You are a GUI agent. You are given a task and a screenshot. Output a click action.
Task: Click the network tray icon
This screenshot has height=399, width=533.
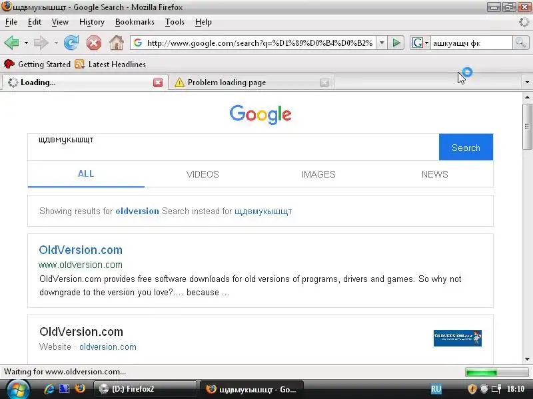click(496, 389)
